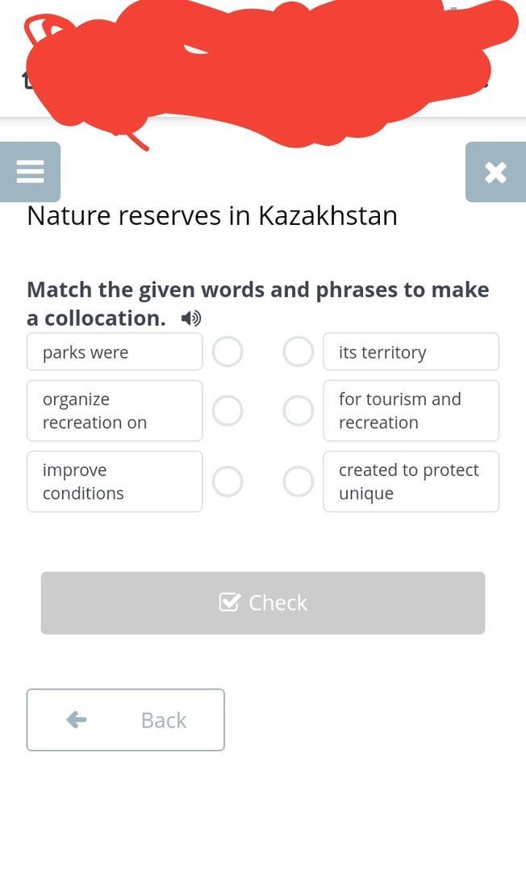The height and width of the screenshot is (871, 526).
Task: Click the 'parks were' phrase box
Action: 114,352
